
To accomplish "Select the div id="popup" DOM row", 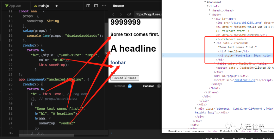I will 231,76.
